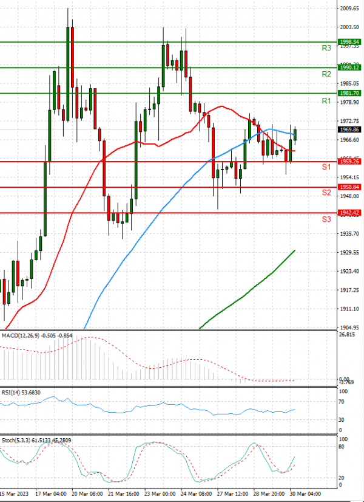Click the 1935.70 price scale value
The height and width of the screenshot is (502, 364).
tap(349, 234)
